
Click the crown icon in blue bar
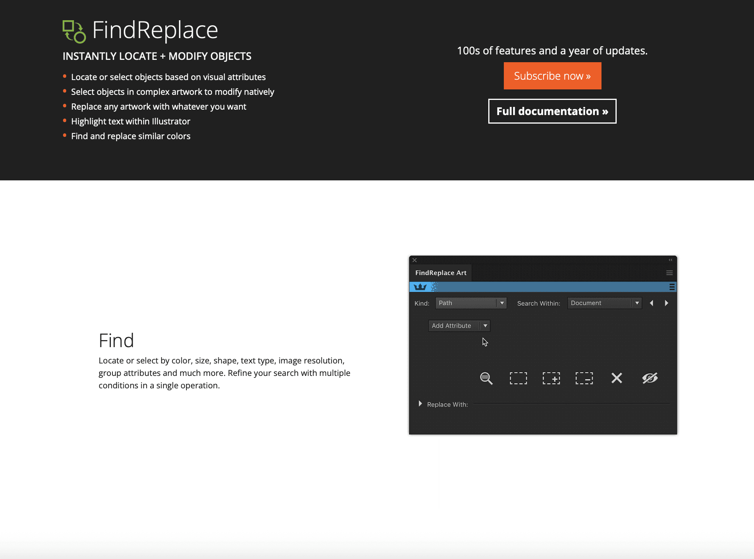coord(420,287)
